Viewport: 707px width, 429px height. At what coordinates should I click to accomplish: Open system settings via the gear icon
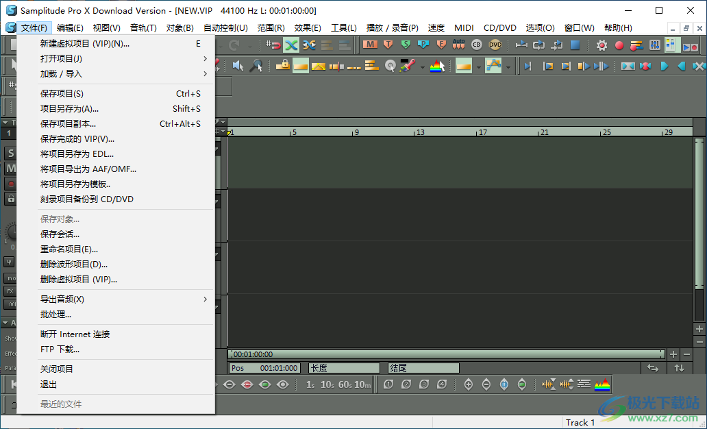click(x=601, y=45)
